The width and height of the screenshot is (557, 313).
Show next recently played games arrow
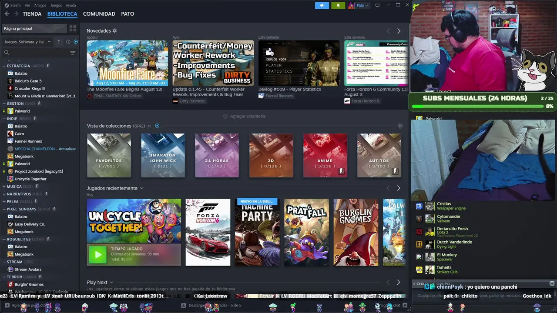click(x=399, y=188)
